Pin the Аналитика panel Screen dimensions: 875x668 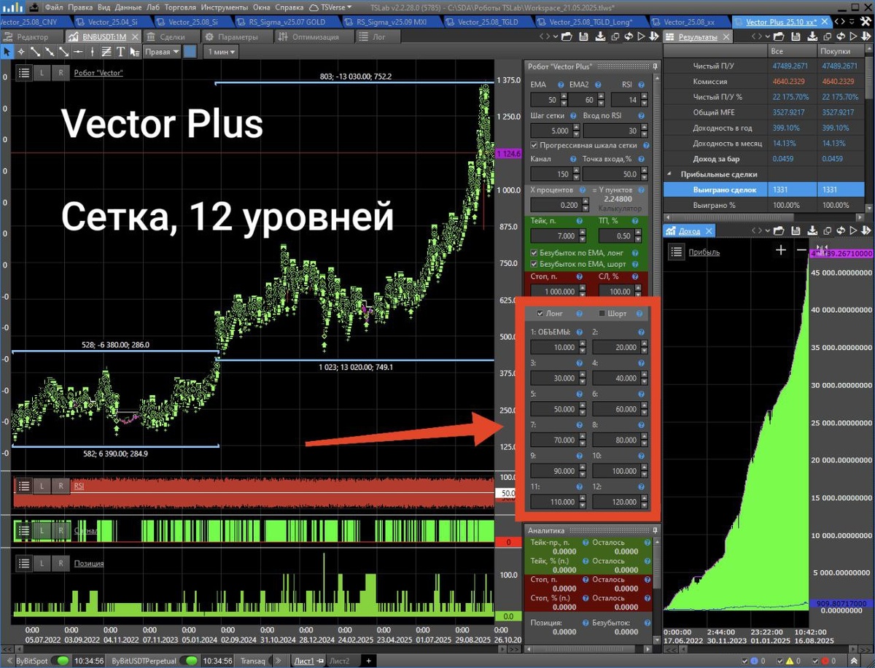(655, 531)
